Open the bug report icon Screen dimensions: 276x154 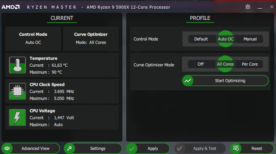(x=248, y=7)
